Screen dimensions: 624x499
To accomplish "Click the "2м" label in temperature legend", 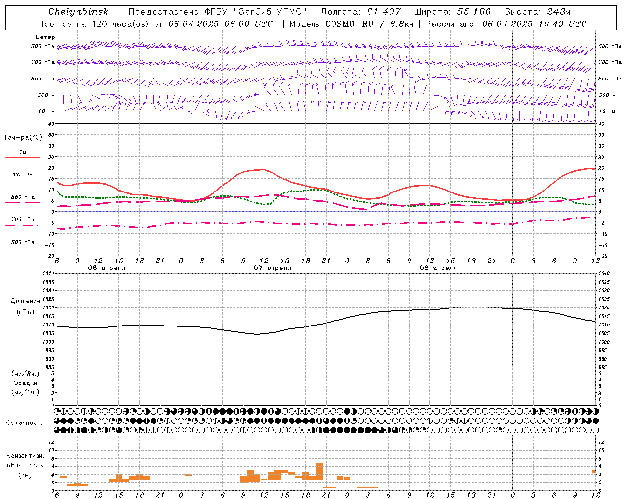I will [x=23, y=153].
